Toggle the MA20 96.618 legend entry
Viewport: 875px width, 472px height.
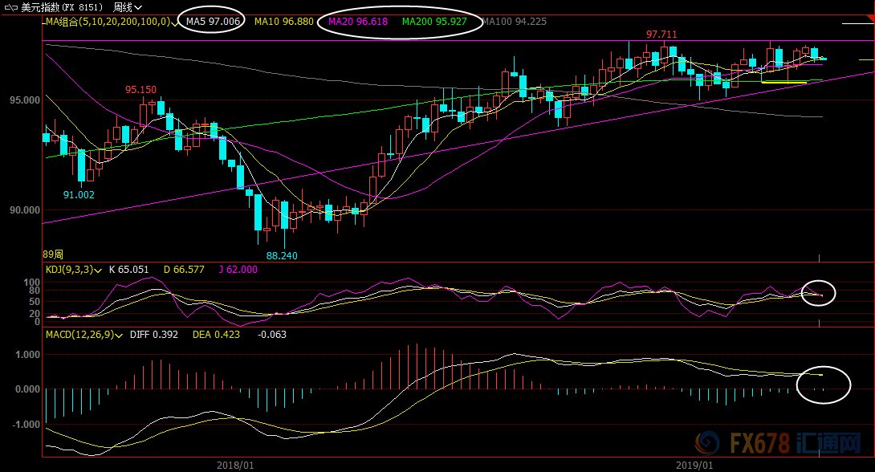pyautogui.click(x=358, y=22)
